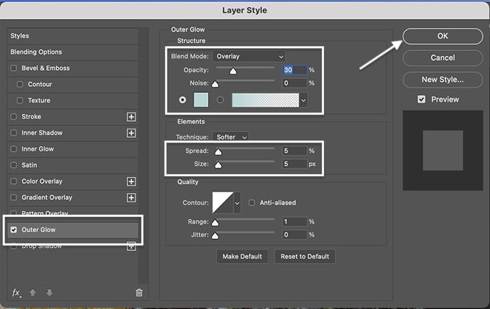
Task: Enable the Texture checkbox
Action: [x=20, y=101]
